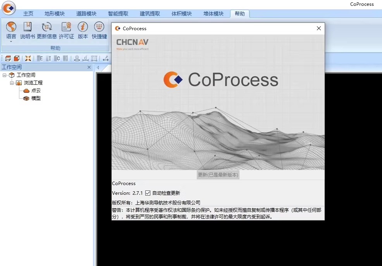Click the CoProcess application logo button

(x=9, y=8)
